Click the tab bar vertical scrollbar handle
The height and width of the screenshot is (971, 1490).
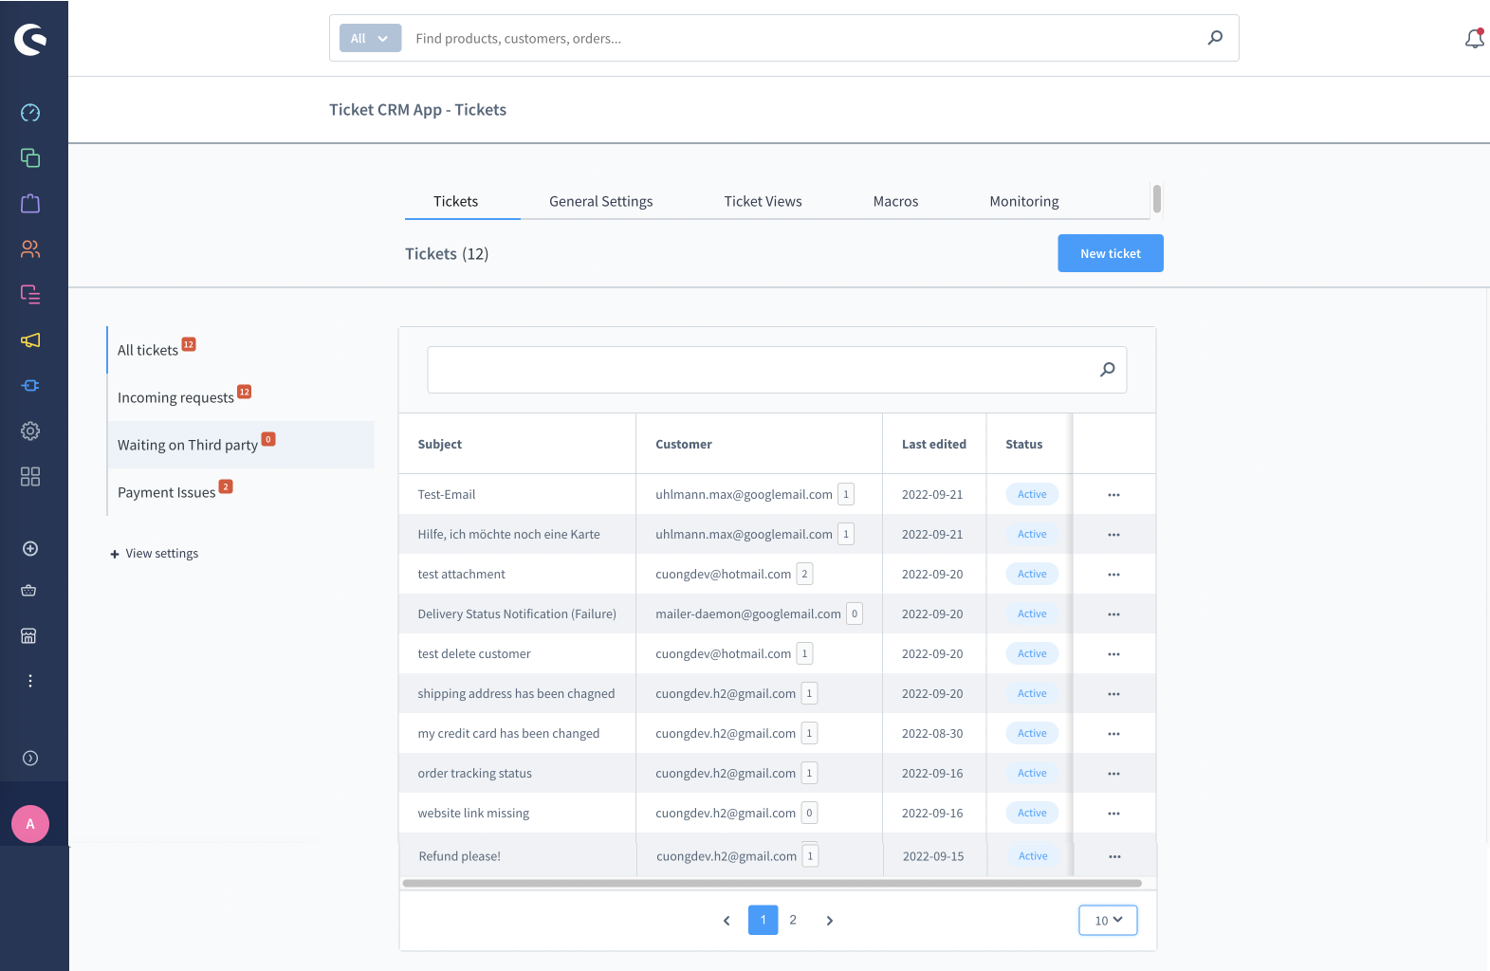coord(1157,199)
